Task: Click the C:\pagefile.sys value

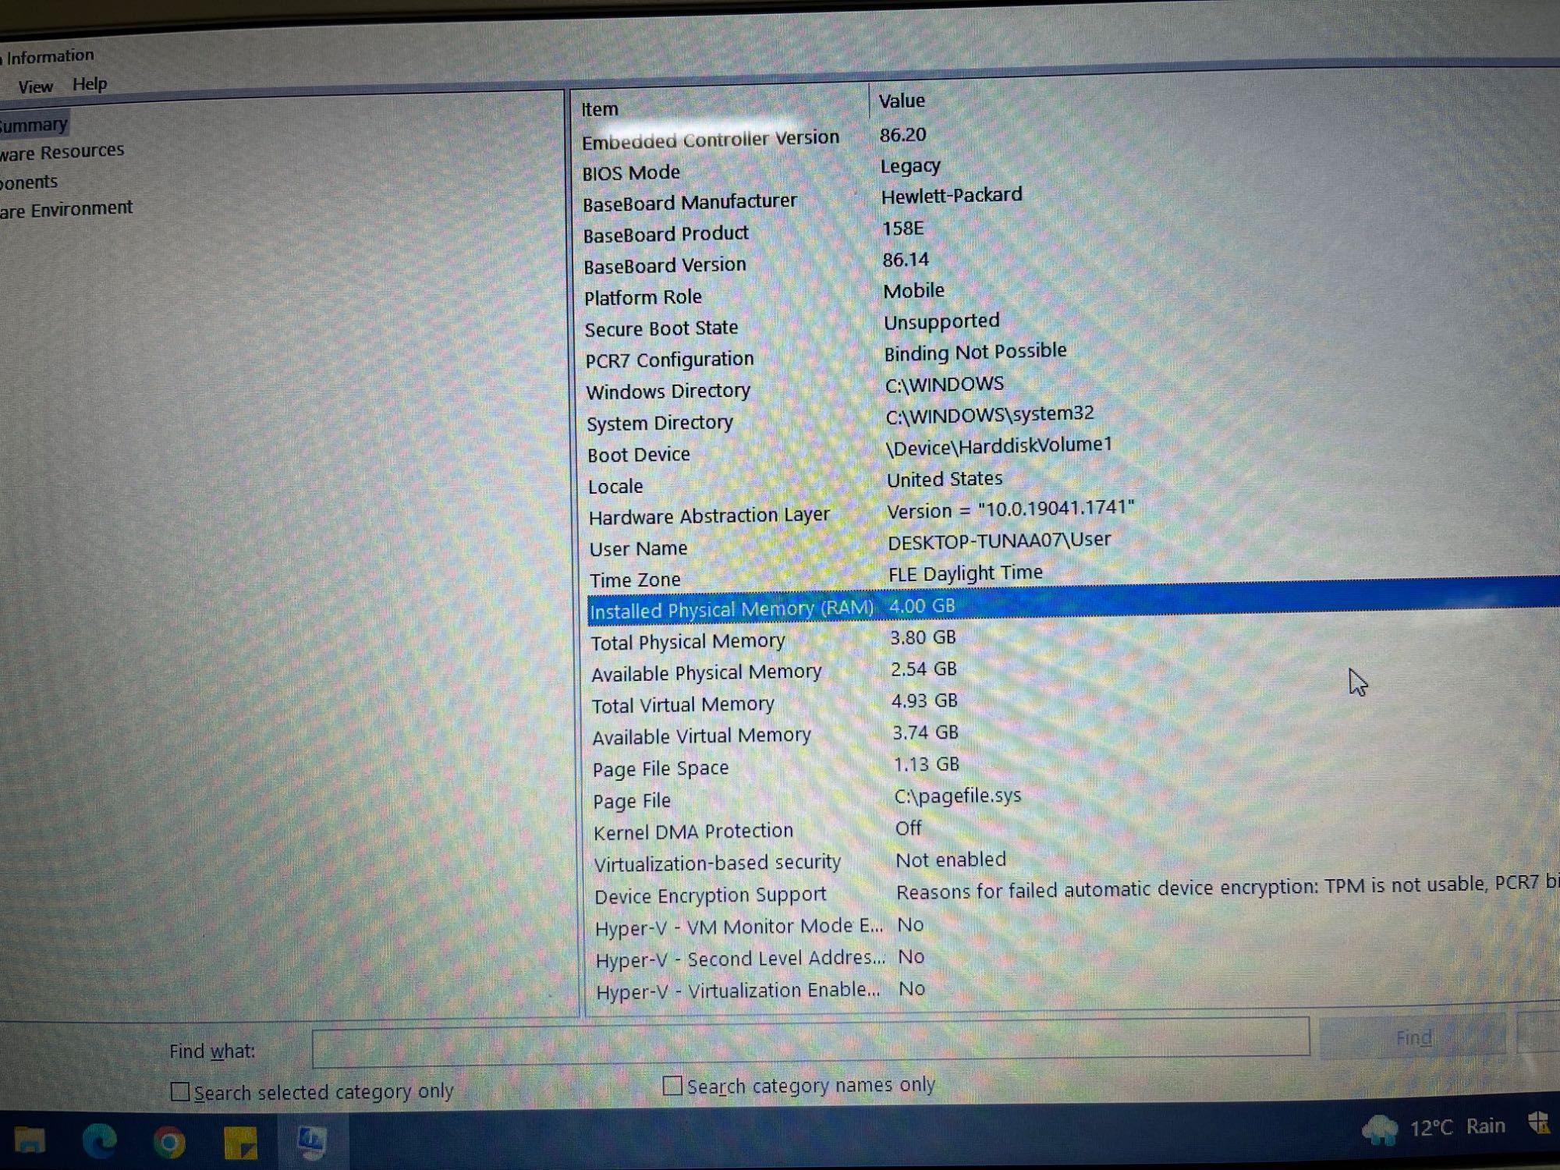Action: (x=958, y=796)
